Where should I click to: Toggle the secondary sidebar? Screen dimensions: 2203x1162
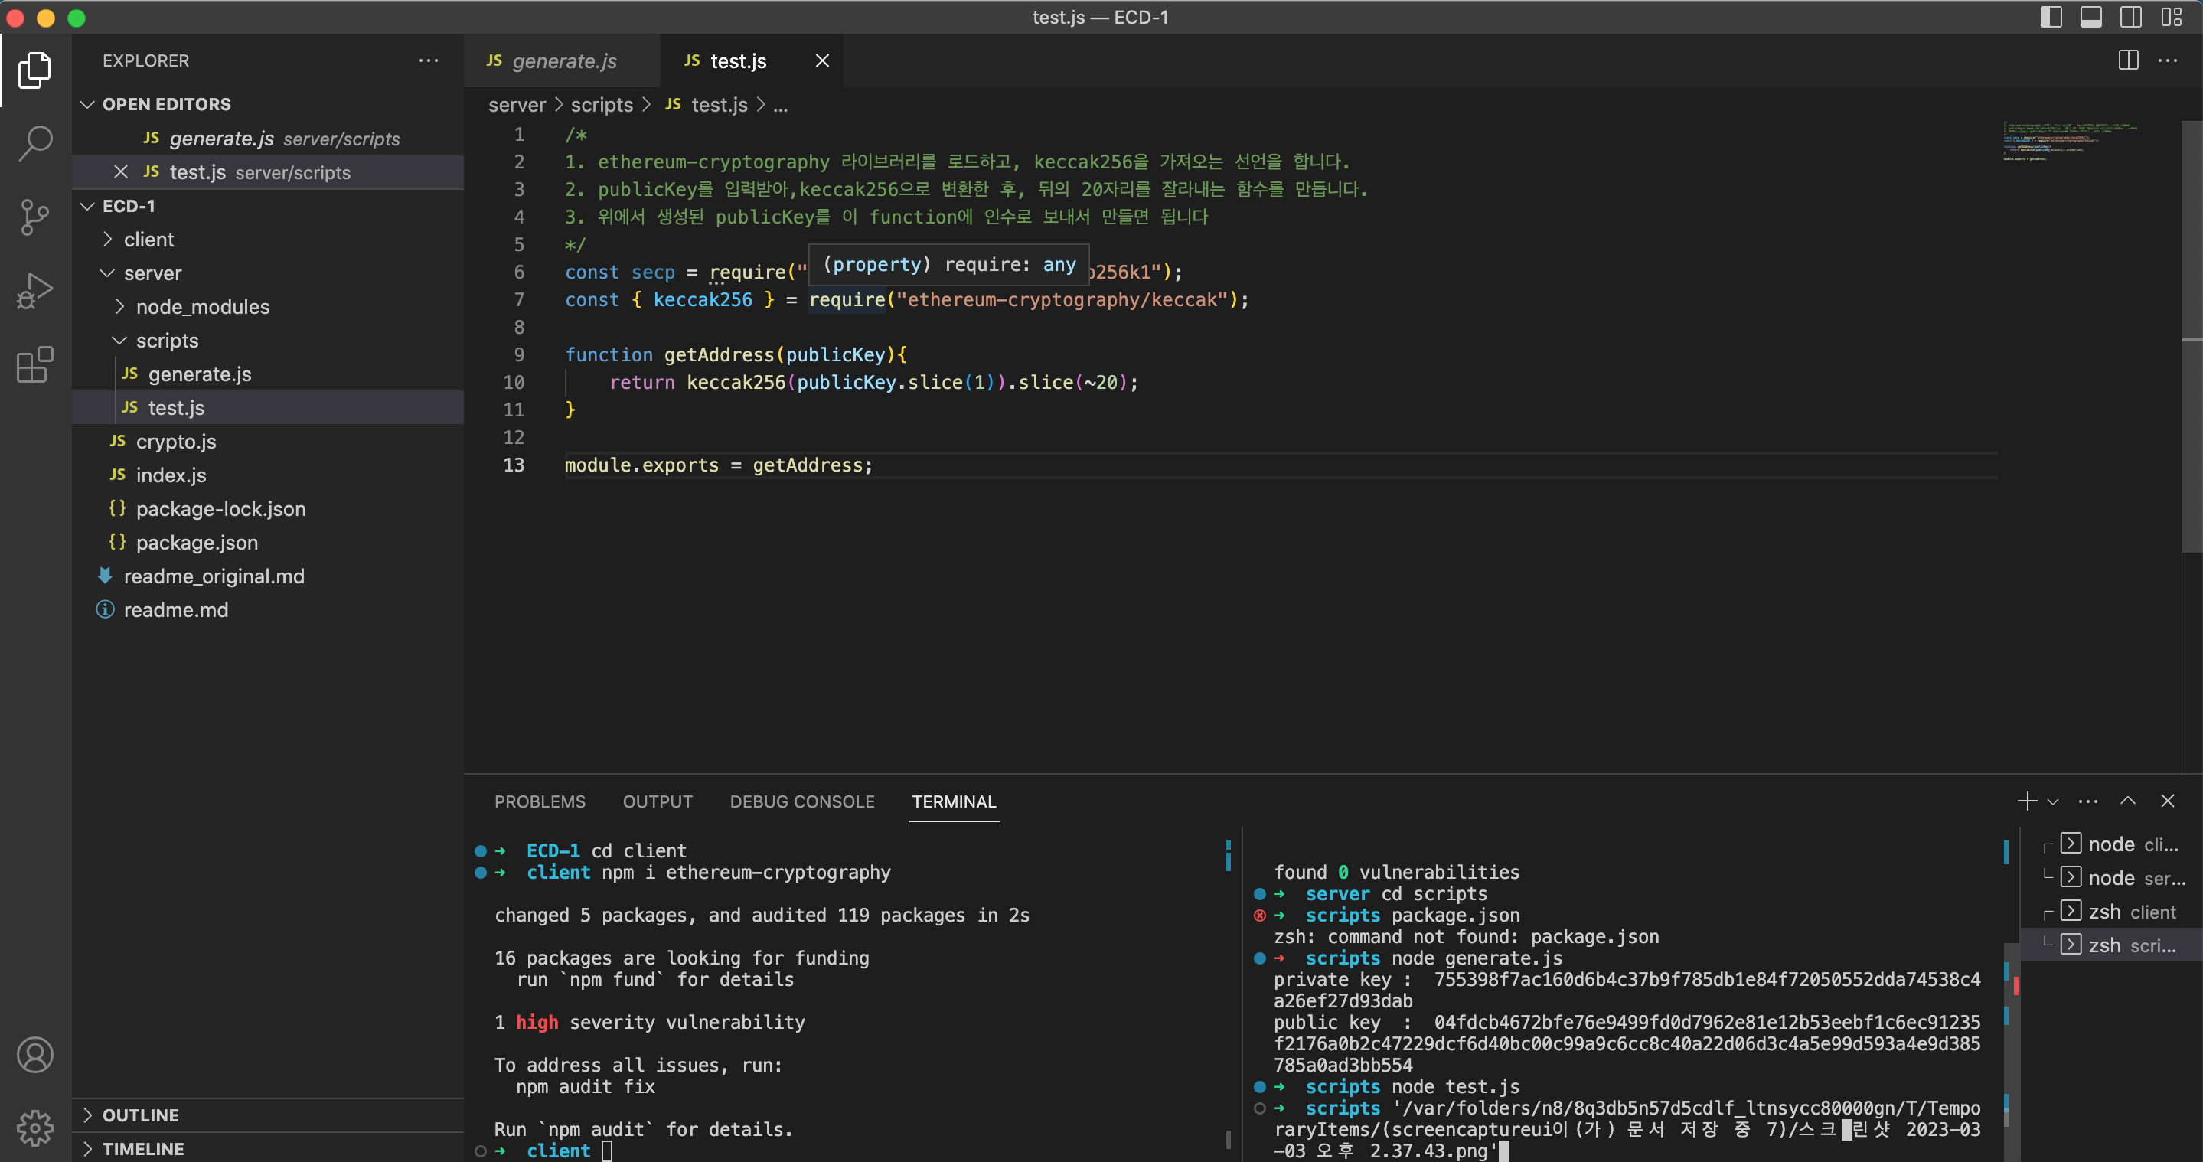click(x=2130, y=17)
